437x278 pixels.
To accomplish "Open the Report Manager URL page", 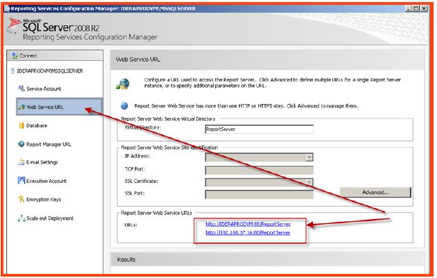I will pyautogui.click(x=49, y=144).
